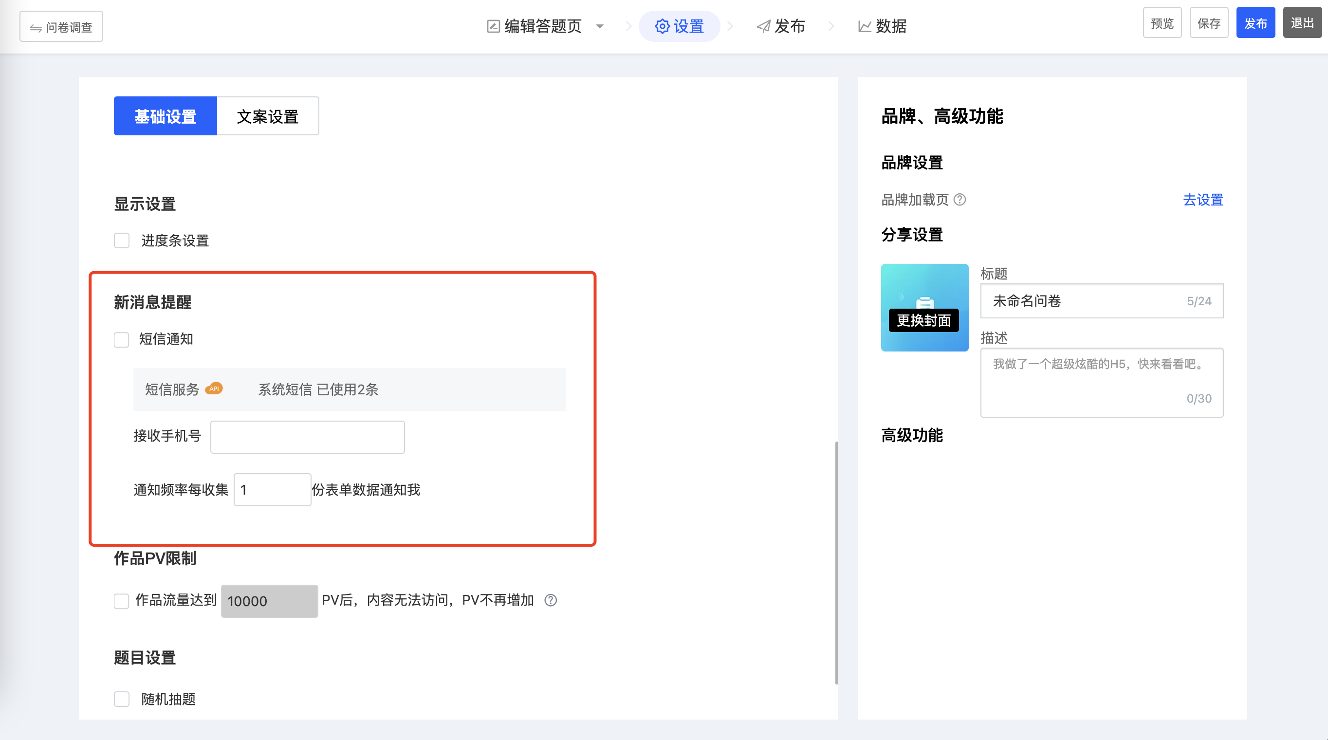Click the 保存 button

click(1209, 23)
